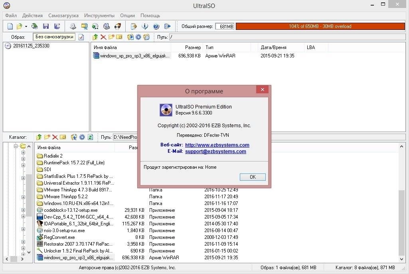Click the New Folder icon in the Образ toolbar
Screen dimensions: 409x274
tap(111, 37)
